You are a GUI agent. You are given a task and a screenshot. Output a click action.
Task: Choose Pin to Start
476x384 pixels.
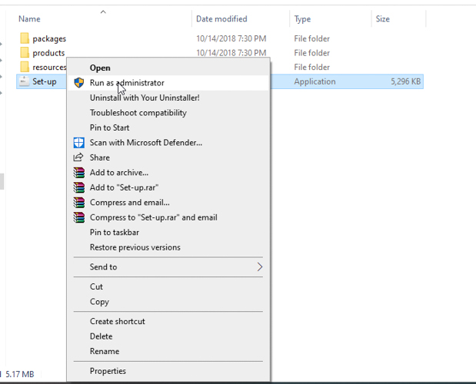click(x=168, y=127)
